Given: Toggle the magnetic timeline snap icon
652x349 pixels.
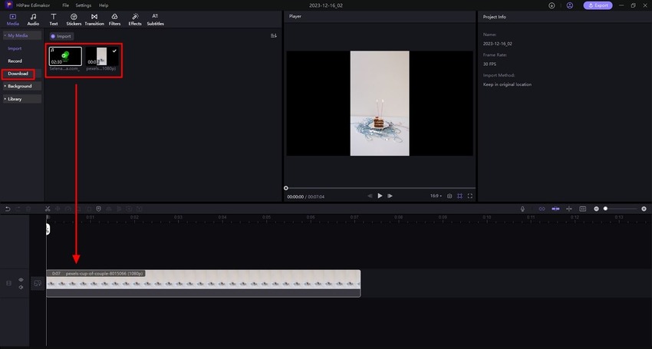Looking at the screenshot, I should pyautogui.click(x=555, y=209).
